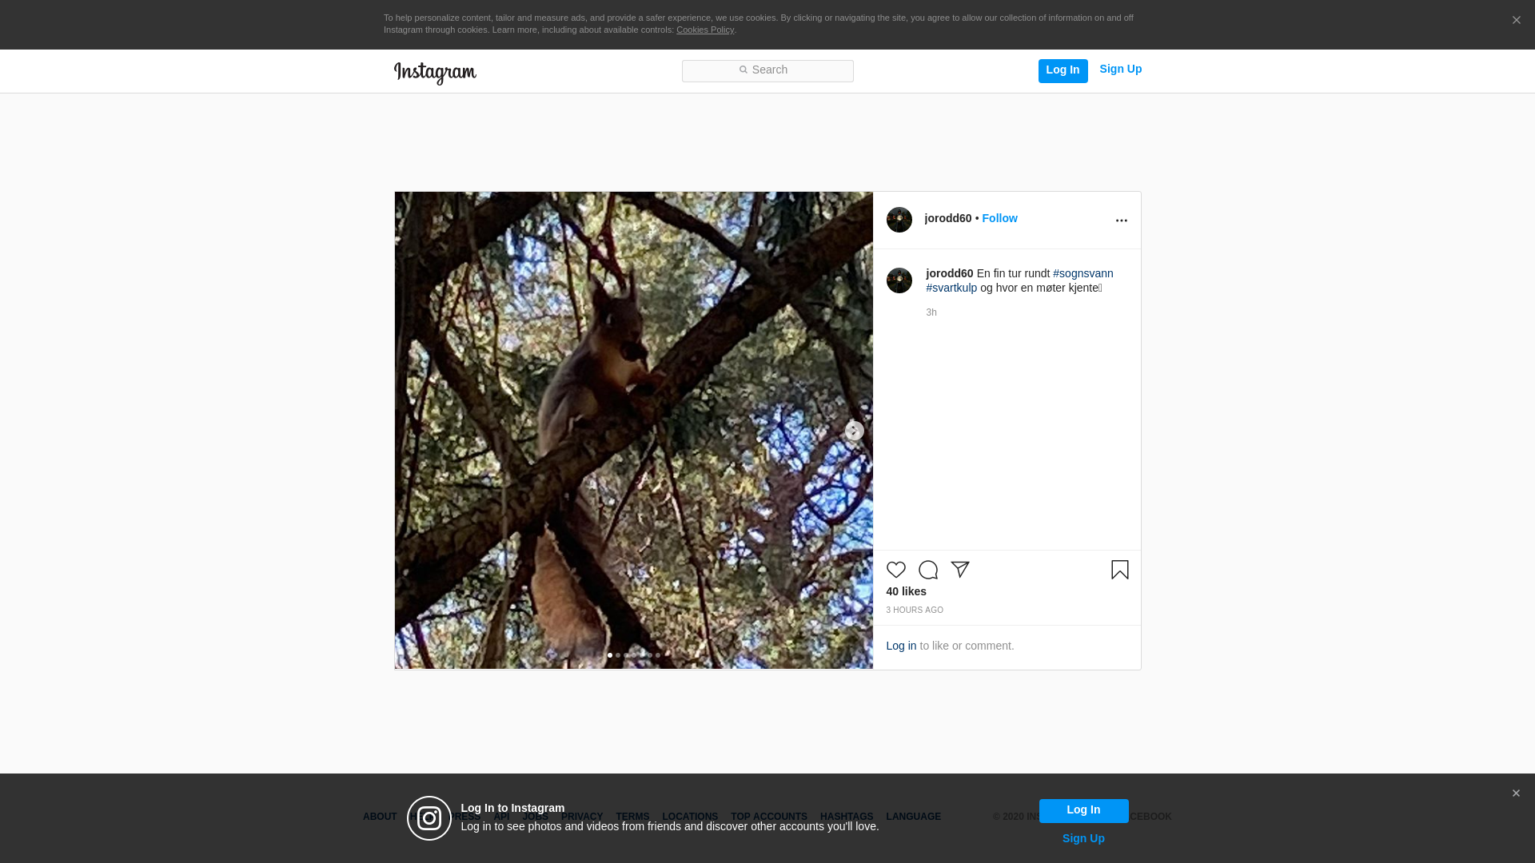Dismiss the cookie notice banner
The width and height of the screenshot is (1535, 863).
pyautogui.click(x=1516, y=21)
